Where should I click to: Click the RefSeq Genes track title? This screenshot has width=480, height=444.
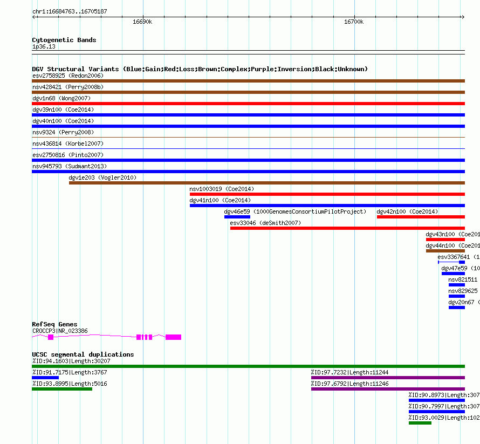point(54,324)
